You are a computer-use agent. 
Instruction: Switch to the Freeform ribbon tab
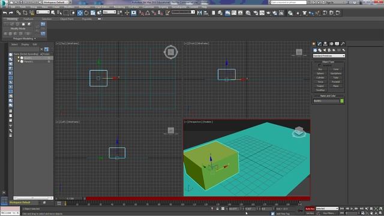coord(28,19)
